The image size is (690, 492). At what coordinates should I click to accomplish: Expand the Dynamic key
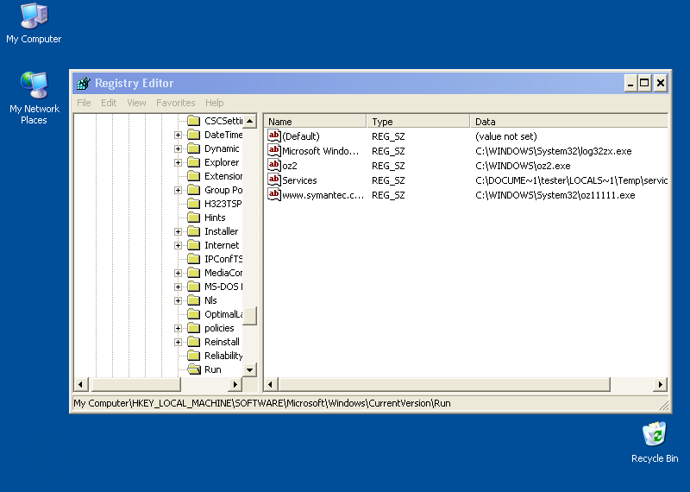click(x=178, y=148)
